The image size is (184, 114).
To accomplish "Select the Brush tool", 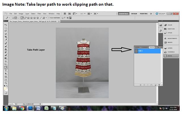I will [x=6, y=46].
